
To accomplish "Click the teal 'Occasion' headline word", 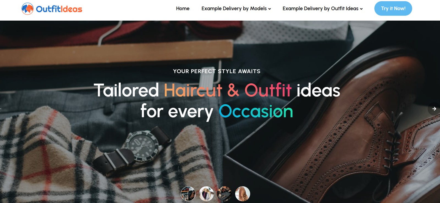I will coord(256,111).
